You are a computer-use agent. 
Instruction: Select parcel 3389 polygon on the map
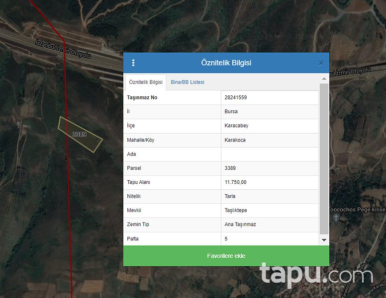coord(80,134)
